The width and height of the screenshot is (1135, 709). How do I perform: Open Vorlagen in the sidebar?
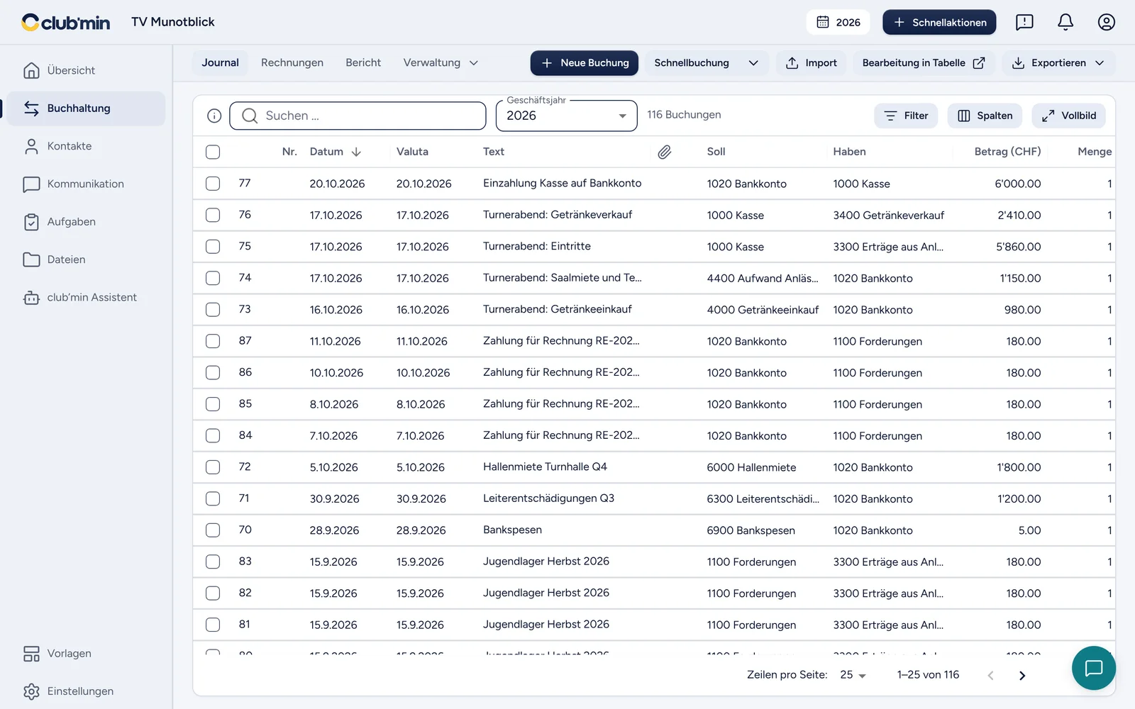pyautogui.click(x=86, y=653)
